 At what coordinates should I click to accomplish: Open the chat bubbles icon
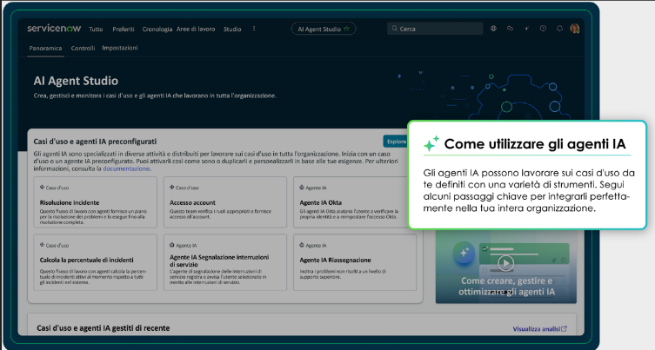point(510,29)
